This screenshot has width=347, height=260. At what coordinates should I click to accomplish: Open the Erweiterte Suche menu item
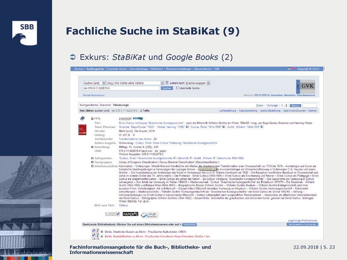[117, 69]
